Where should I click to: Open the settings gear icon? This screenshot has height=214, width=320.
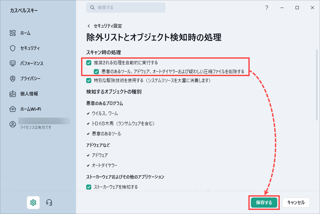pos(33,202)
